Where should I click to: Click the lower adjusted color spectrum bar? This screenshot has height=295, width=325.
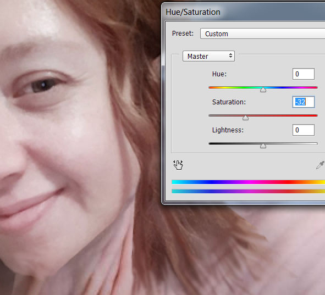click(x=249, y=191)
